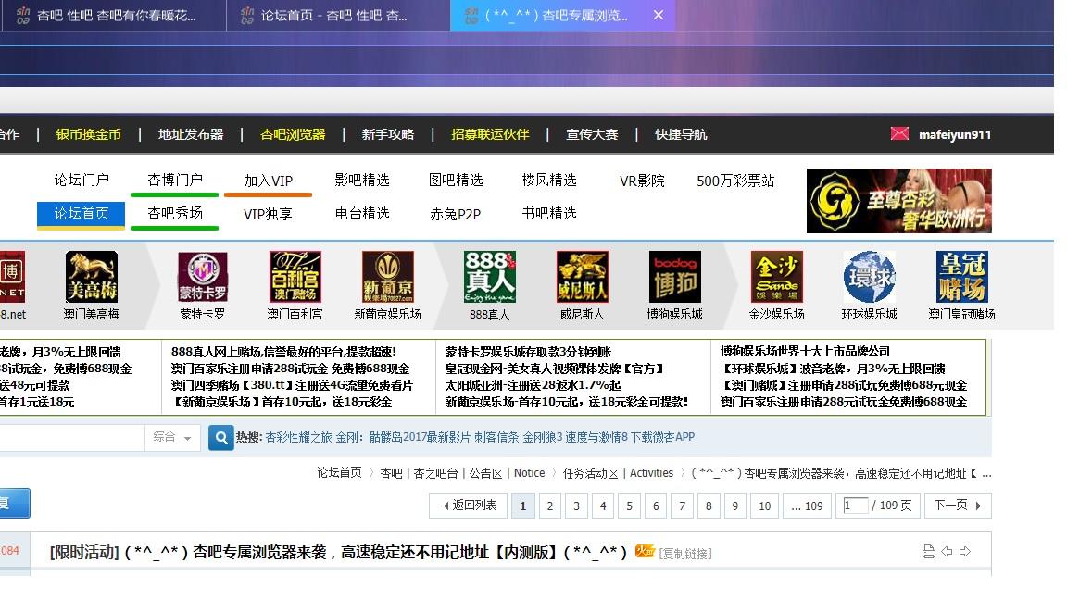This screenshot has width=1067, height=600.
Task: Click breadcrumb 任务活动区 | Activities
Action: pyautogui.click(x=618, y=473)
